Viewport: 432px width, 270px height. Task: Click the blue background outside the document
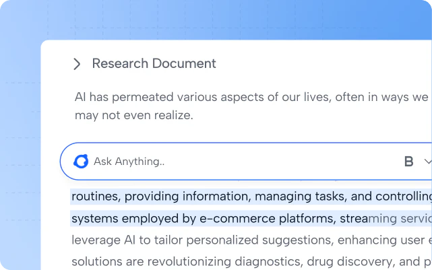coord(20,135)
